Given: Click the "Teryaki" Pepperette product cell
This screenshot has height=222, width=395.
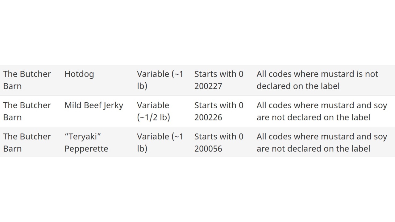Looking at the screenshot, I should [86, 142].
